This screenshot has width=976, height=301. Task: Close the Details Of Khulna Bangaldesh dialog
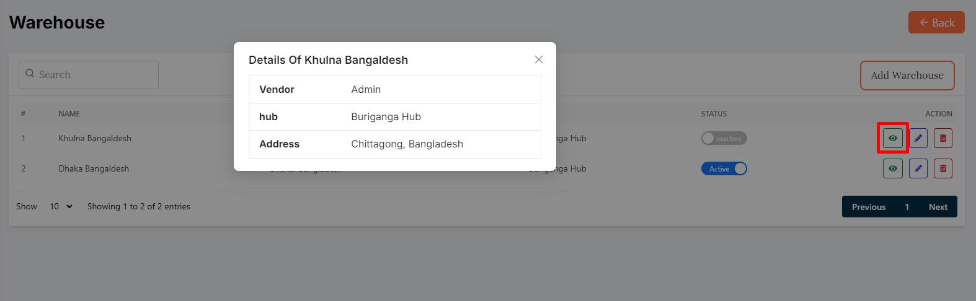point(539,59)
